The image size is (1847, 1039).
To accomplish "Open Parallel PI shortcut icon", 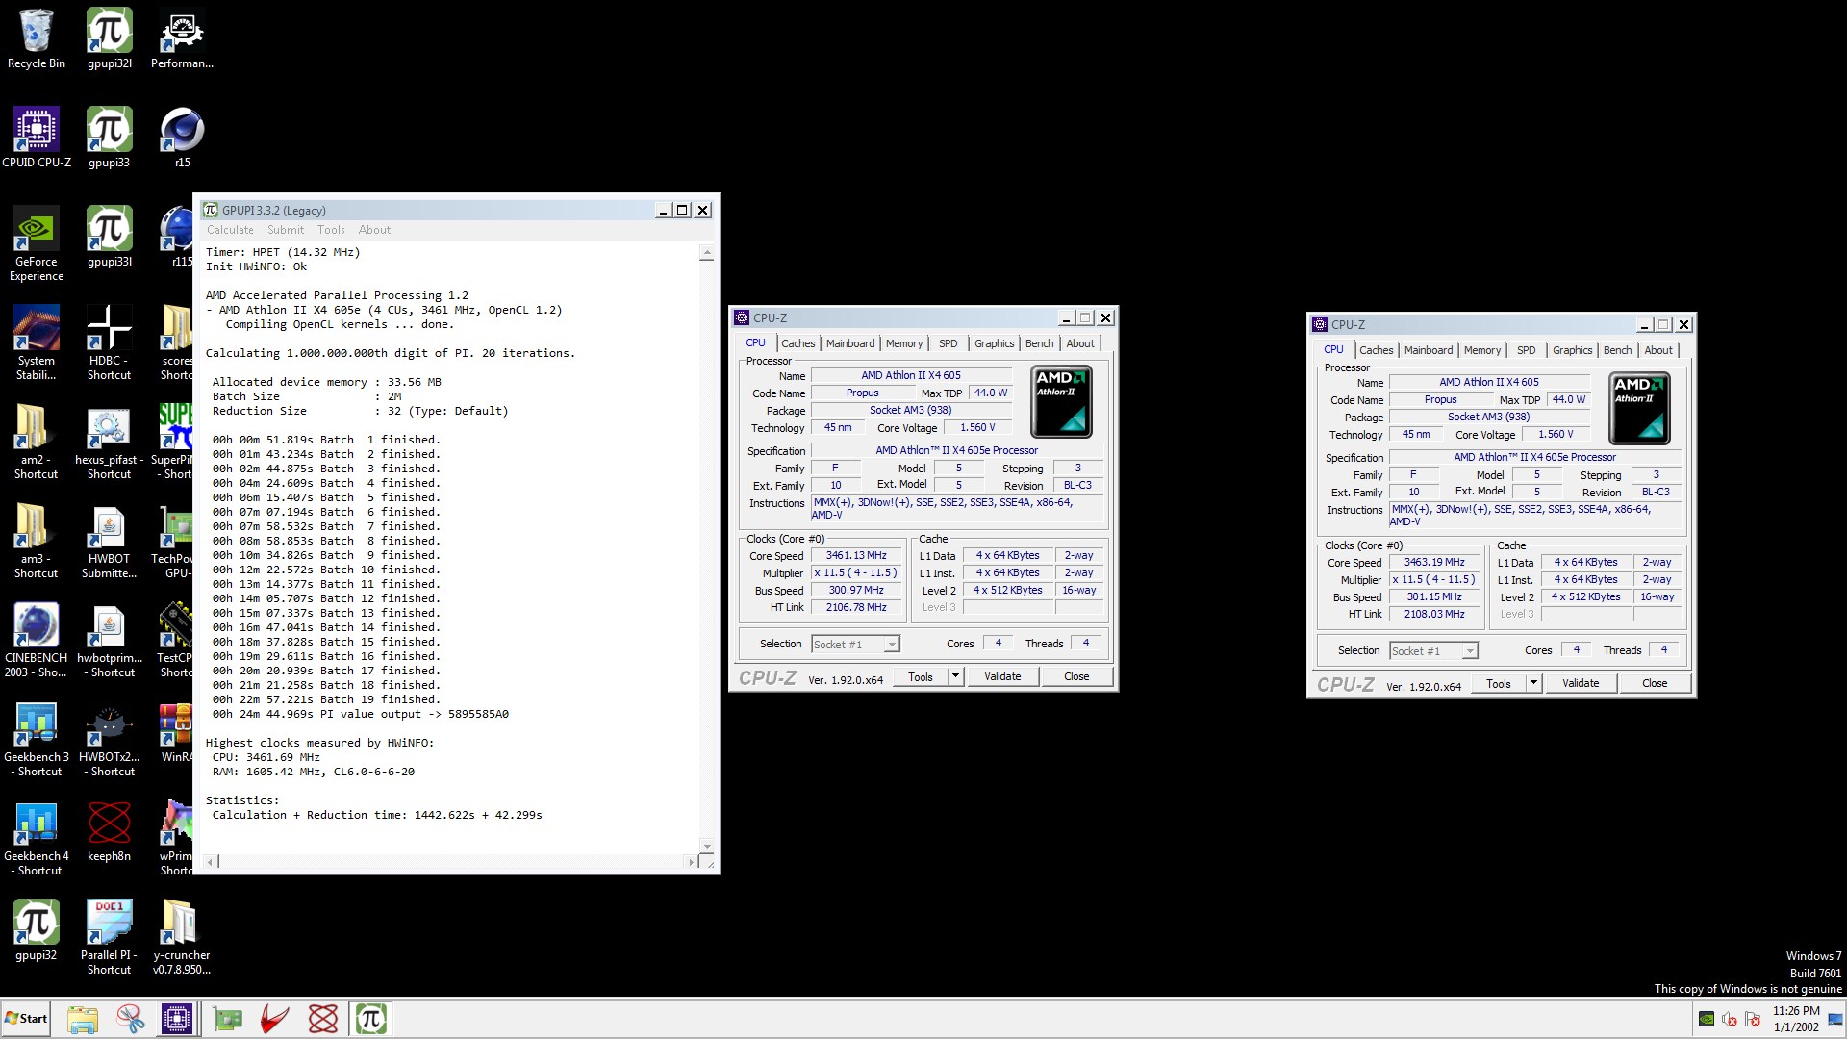I will [109, 938].
